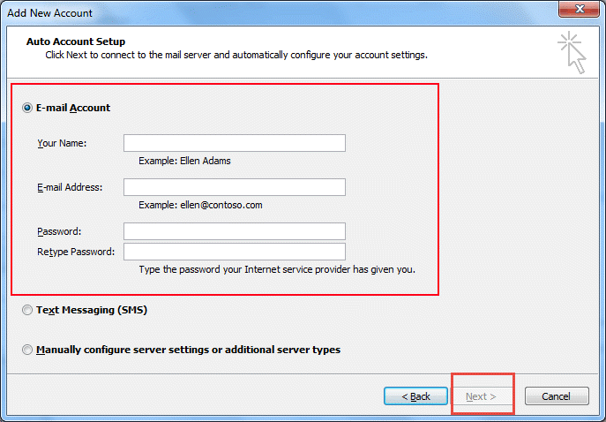The width and height of the screenshot is (606, 422).
Task: Click the cursor wizard icon in header
Action: (572, 52)
